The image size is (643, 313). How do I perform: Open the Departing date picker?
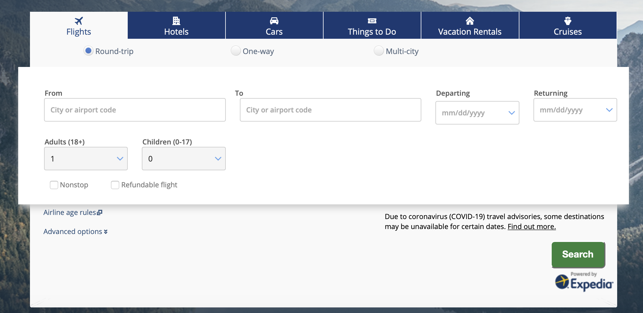[477, 113]
